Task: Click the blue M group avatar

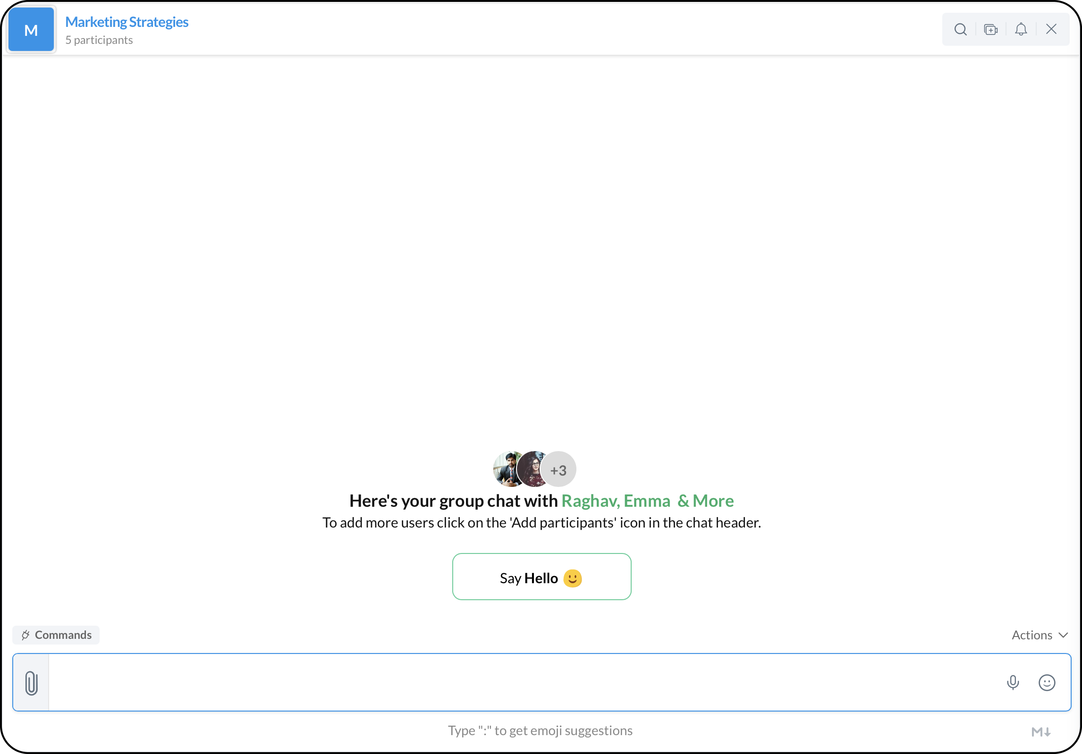Action: pos(31,29)
